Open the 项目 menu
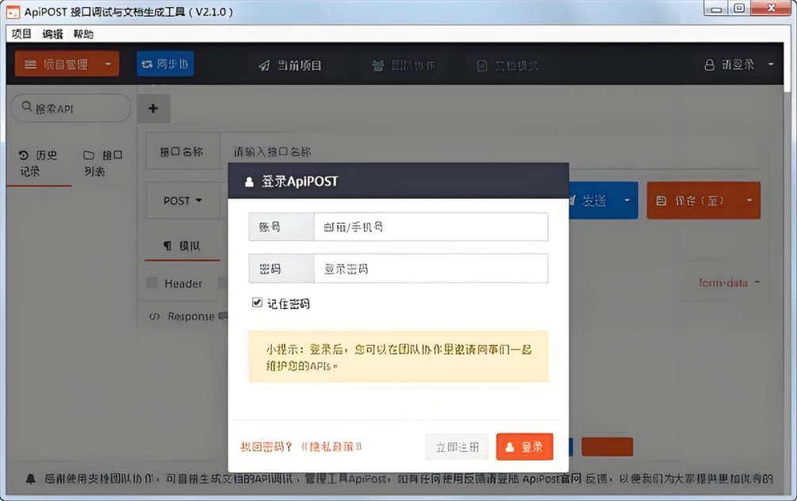 (21, 34)
